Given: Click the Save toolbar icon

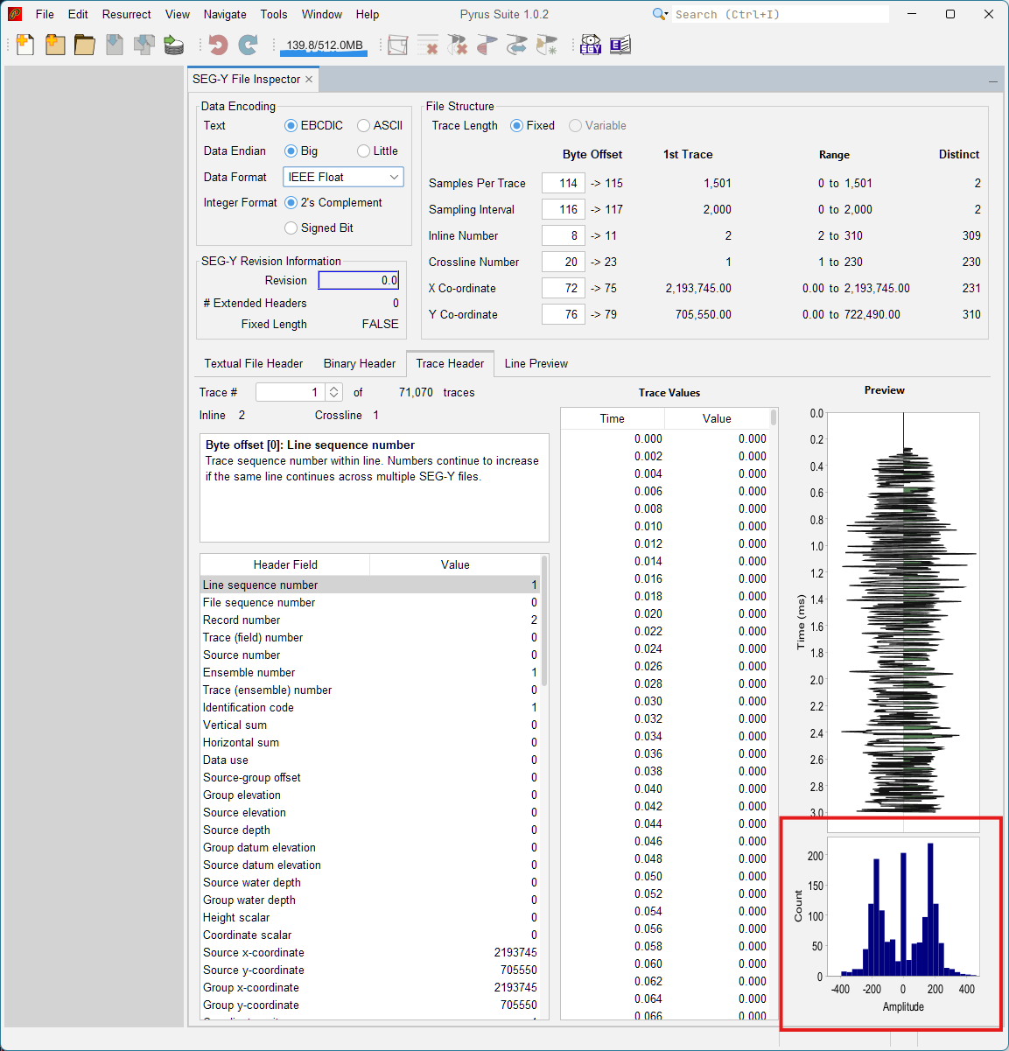Looking at the screenshot, I should click(x=115, y=45).
